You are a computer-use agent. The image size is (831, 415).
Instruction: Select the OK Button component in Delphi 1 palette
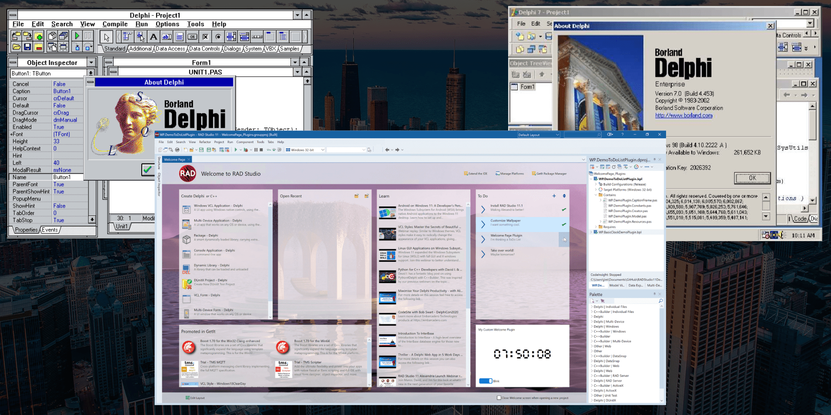pyautogui.click(x=192, y=37)
